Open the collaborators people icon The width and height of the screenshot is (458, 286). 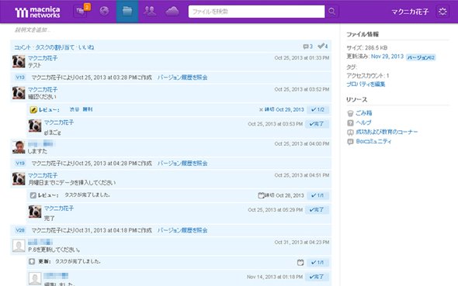coord(150,11)
